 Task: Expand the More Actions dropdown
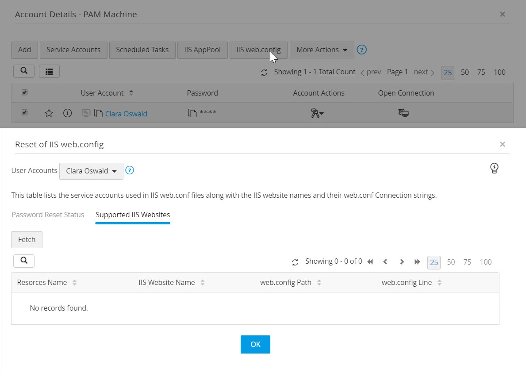pos(322,50)
